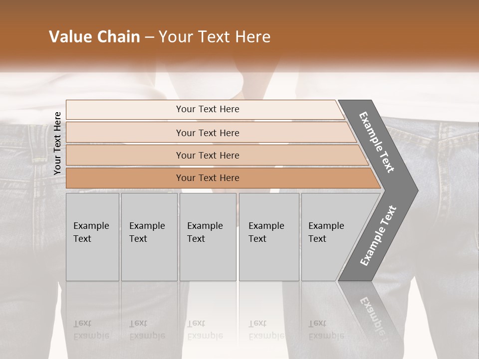479x359 pixels.
Task: Click the first gray 'Example Text' box
Action: pos(93,237)
